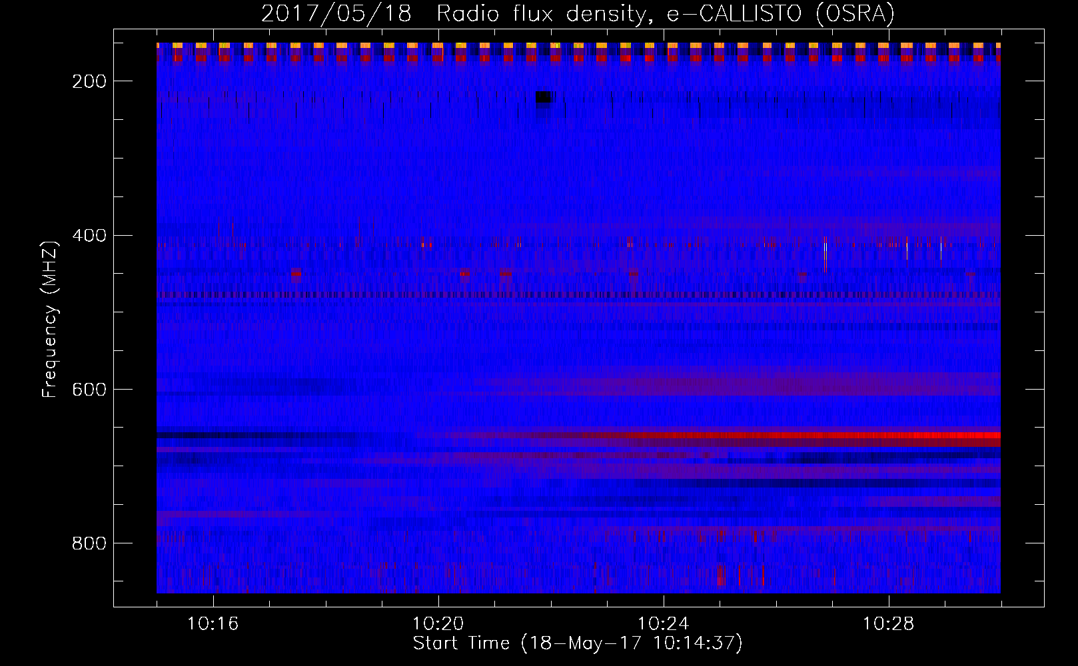
Task: Select the 400 frequency tick label
Action: 89,236
